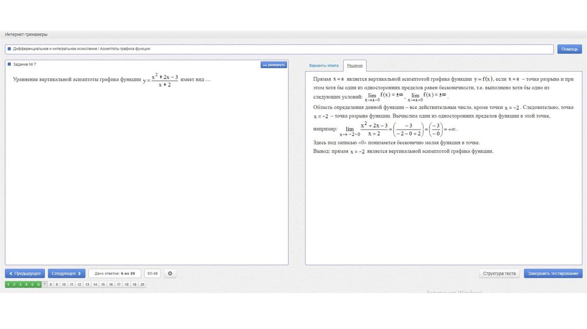The height and width of the screenshot is (329, 587).
Task: Jump to question 3
Action: (20, 284)
